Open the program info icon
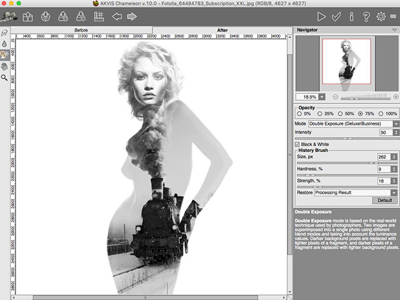The image size is (400, 300). tap(352, 16)
